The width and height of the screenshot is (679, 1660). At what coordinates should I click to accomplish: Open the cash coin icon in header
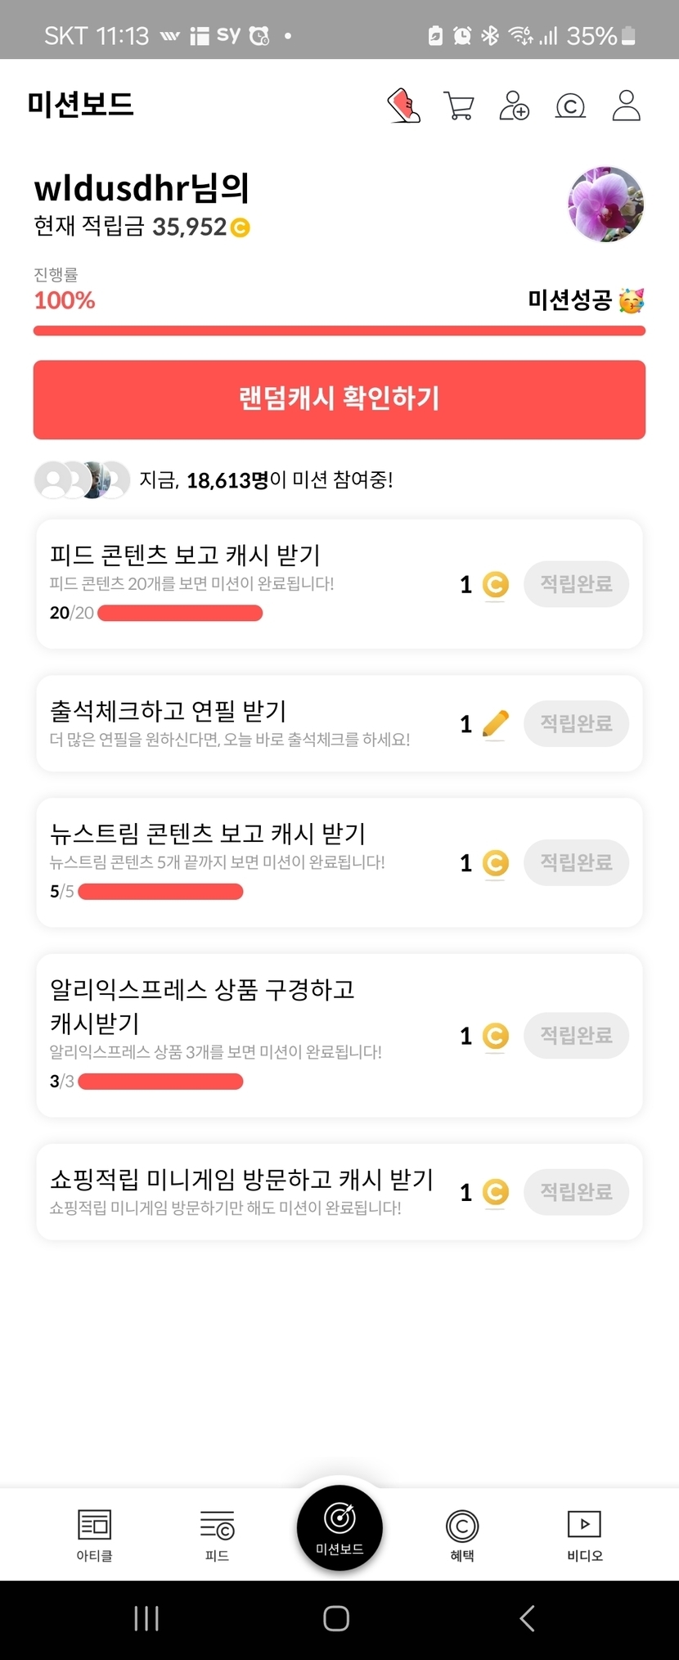(570, 106)
